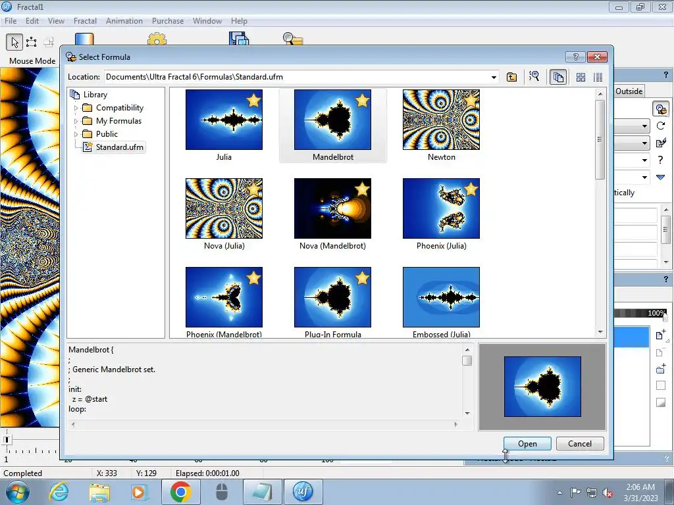Click the gear toolbar icon in main window
This screenshot has height=505, width=674.
tap(157, 39)
